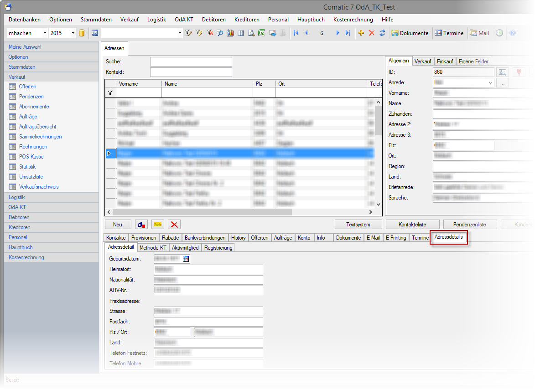
Task: Expand the Anrede combo box
Action: pyautogui.click(x=490, y=83)
